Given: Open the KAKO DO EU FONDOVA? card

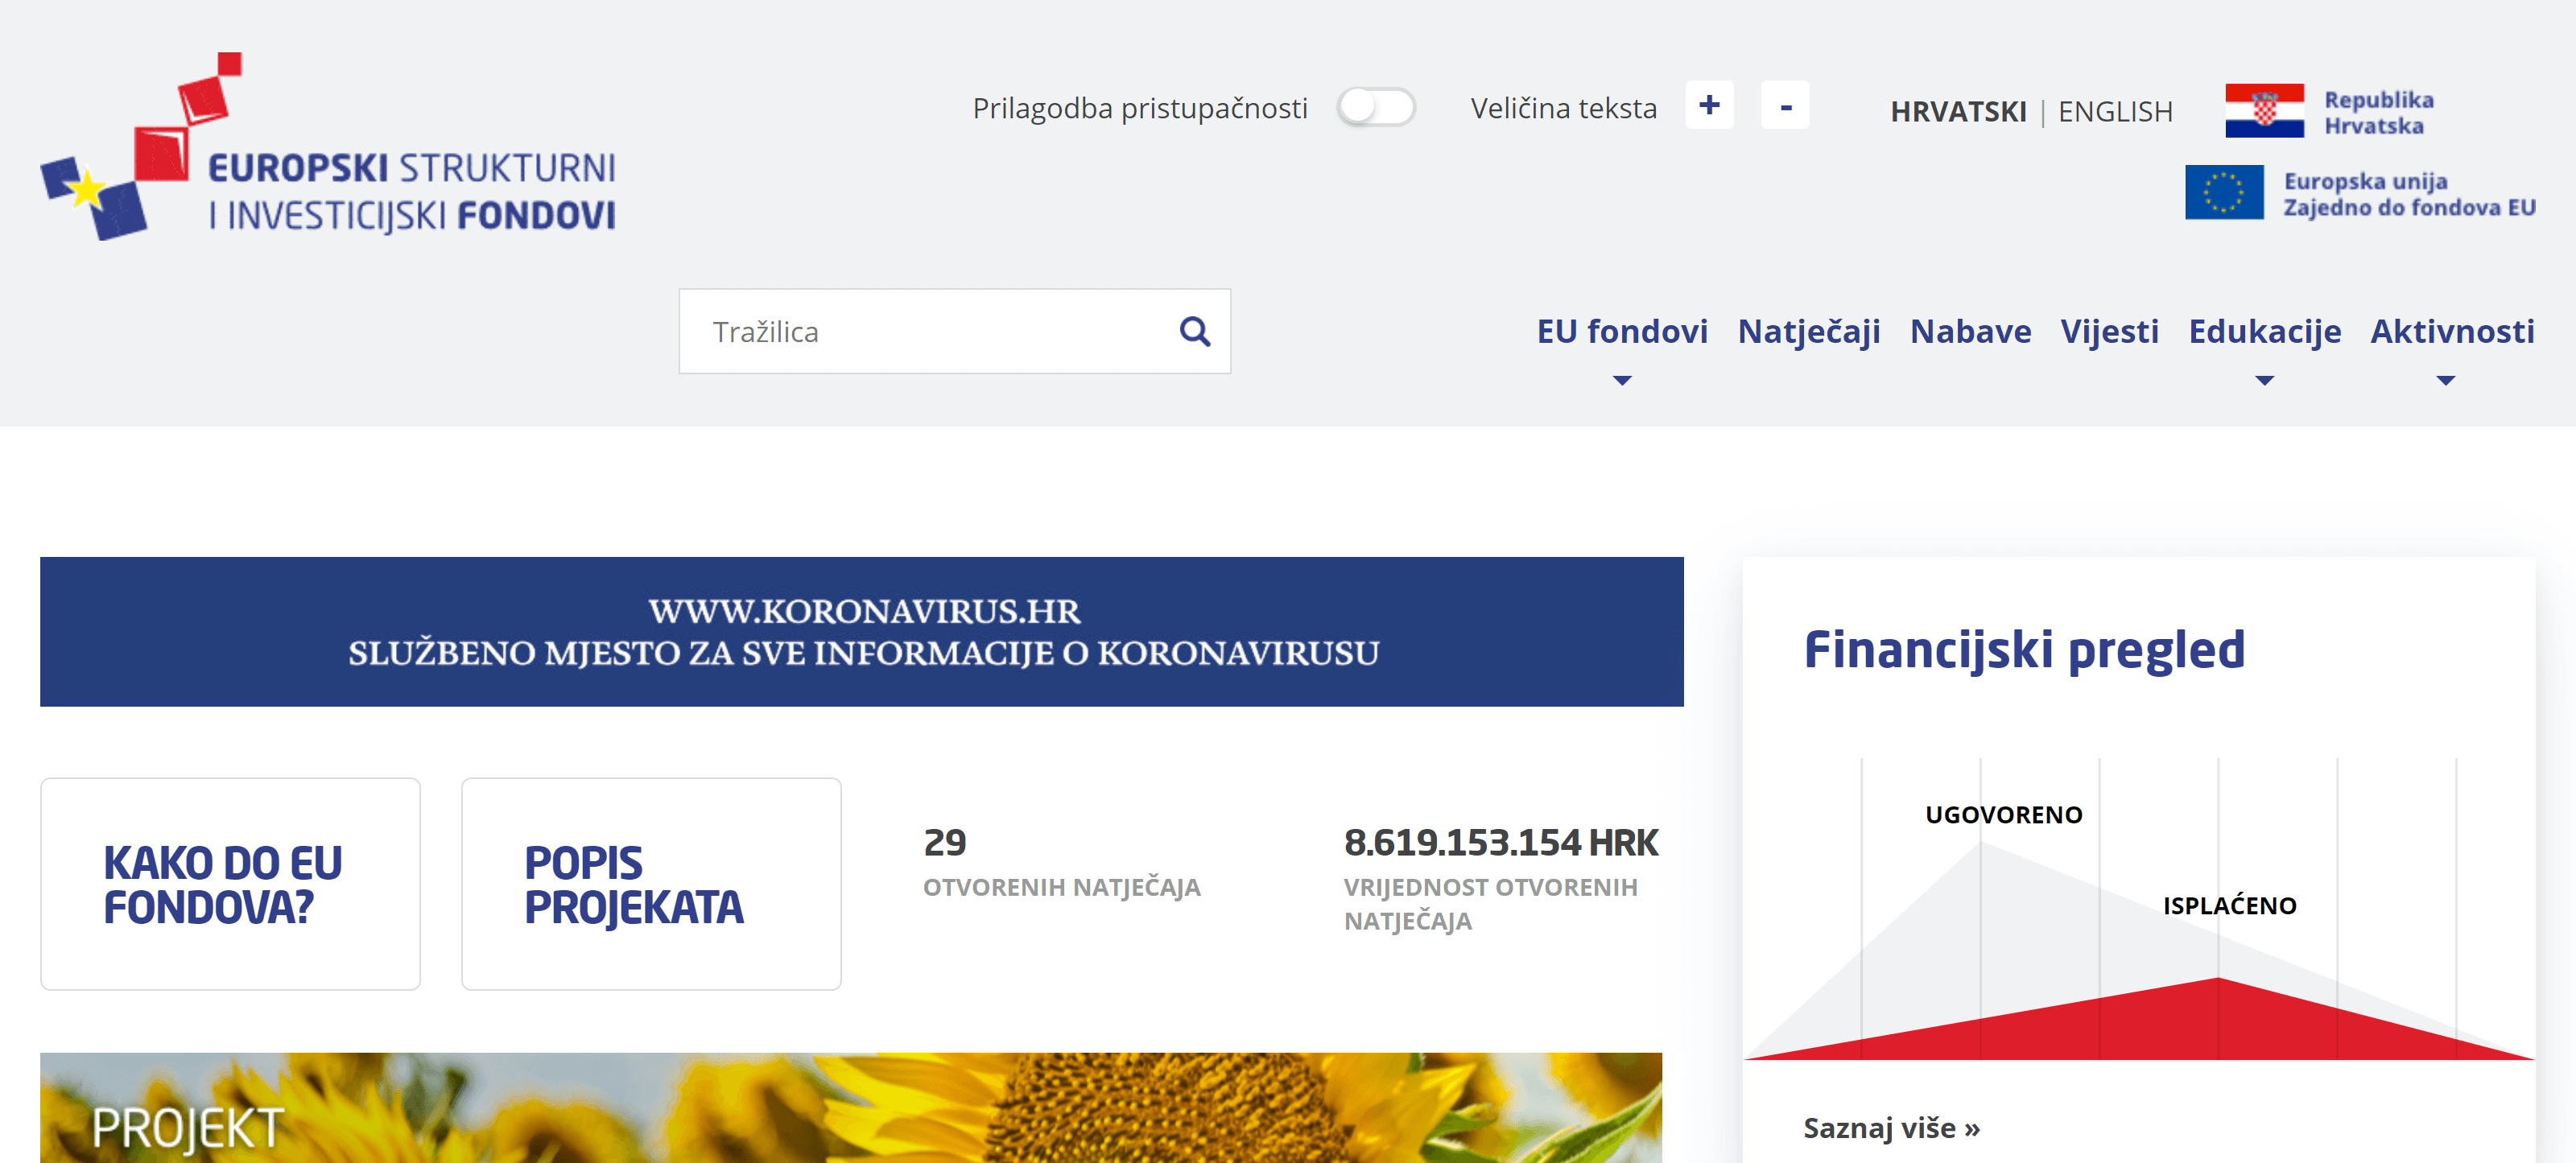Looking at the screenshot, I should (230, 884).
